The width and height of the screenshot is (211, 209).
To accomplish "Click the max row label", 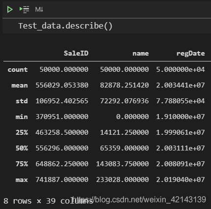I will tap(22, 180).
